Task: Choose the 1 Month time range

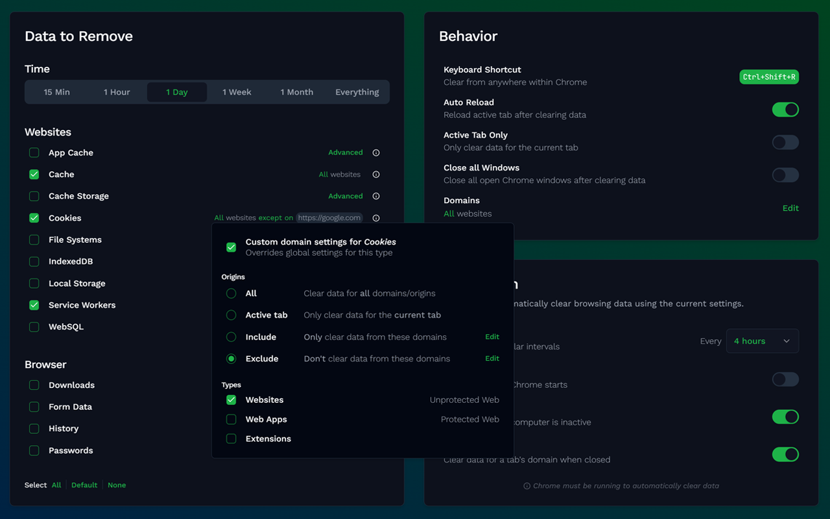Action: 297,92
